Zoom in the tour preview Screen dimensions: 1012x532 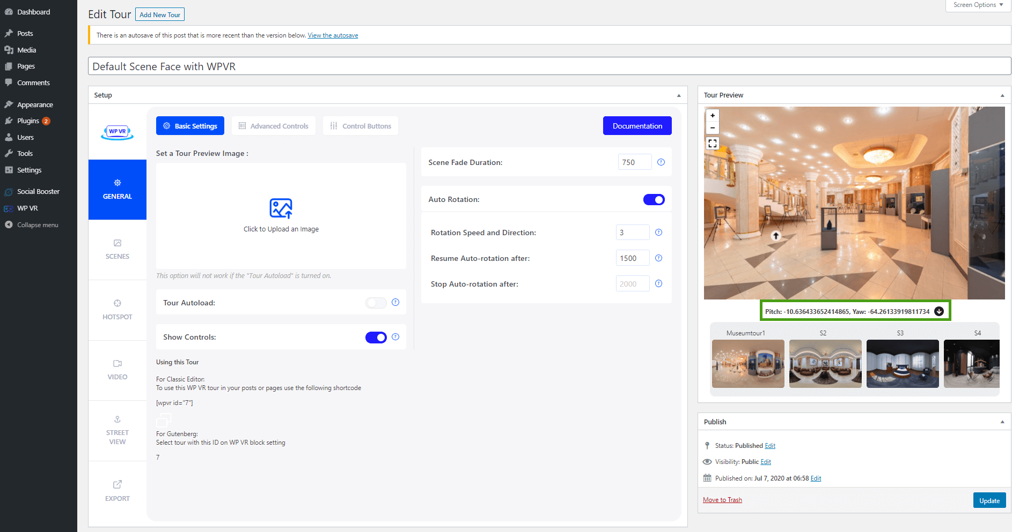[x=713, y=115]
